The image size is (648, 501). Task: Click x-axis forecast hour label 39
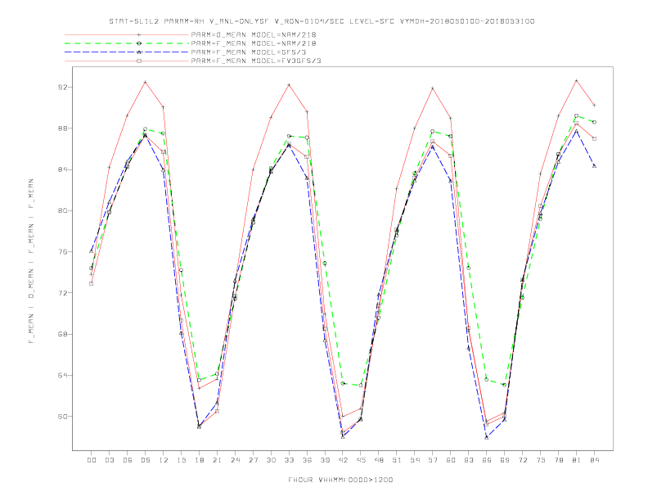point(326,460)
